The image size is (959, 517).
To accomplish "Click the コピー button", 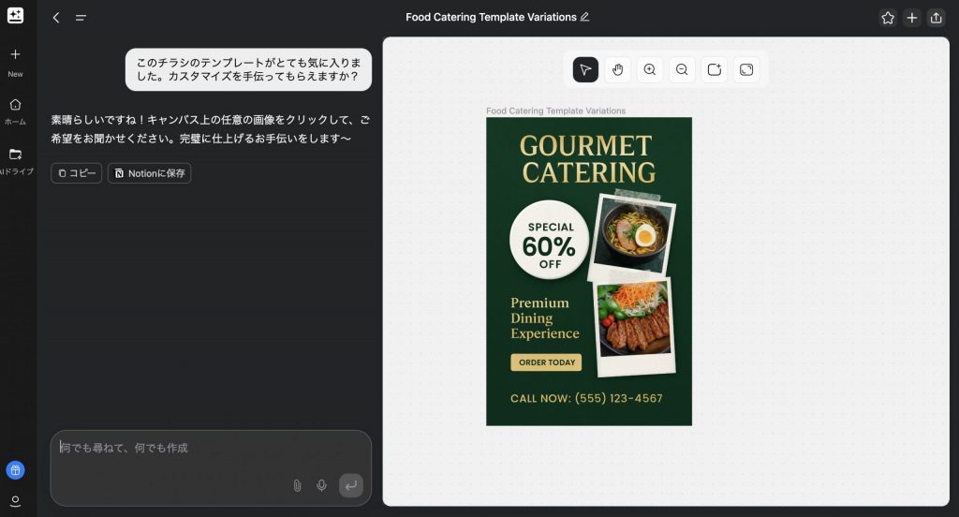I will 77,173.
